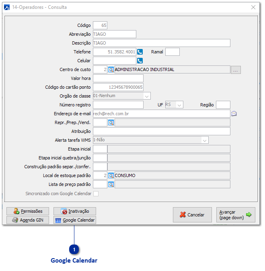
Task: Click the e-mail envelope icon
Action: pyautogui.click(x=234, y=114)
